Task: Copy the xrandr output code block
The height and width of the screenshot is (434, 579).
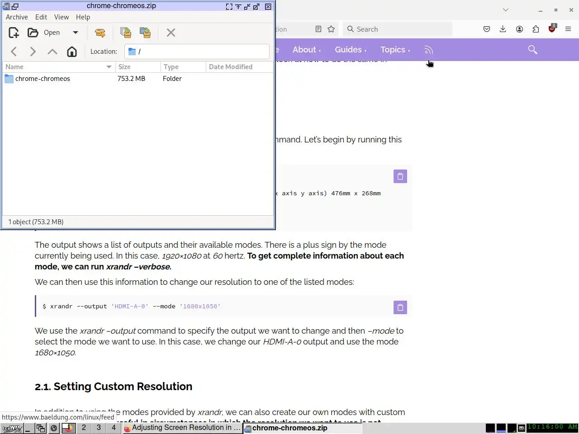Action: pos(400,176)
